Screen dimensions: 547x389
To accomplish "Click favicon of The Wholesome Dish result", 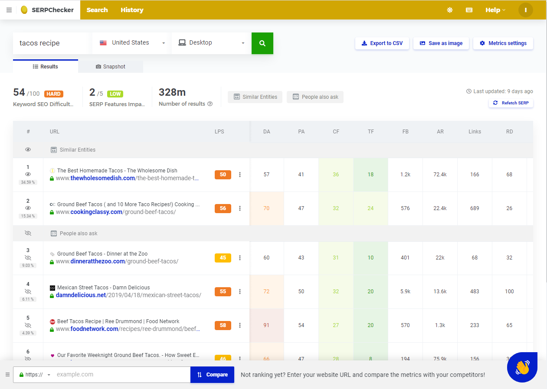I will (x=52, y=171).
